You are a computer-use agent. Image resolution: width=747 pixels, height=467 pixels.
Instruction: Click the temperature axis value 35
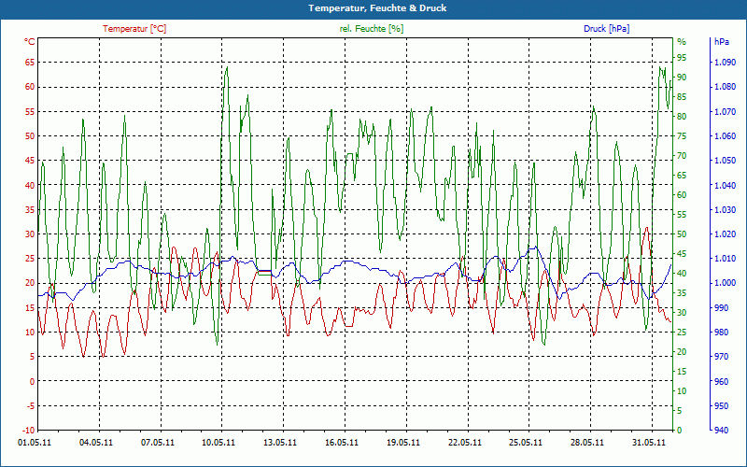[x=30, y=209]
